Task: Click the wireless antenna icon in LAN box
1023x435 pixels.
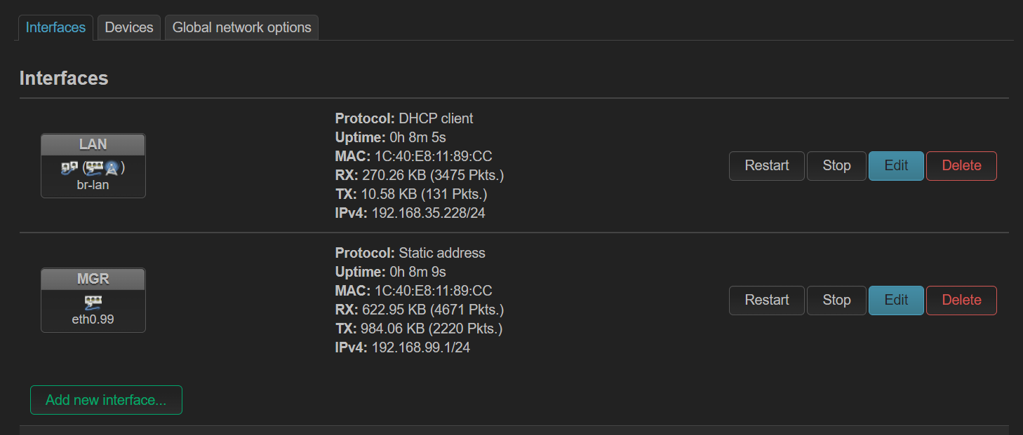Action: pos(112,169)
